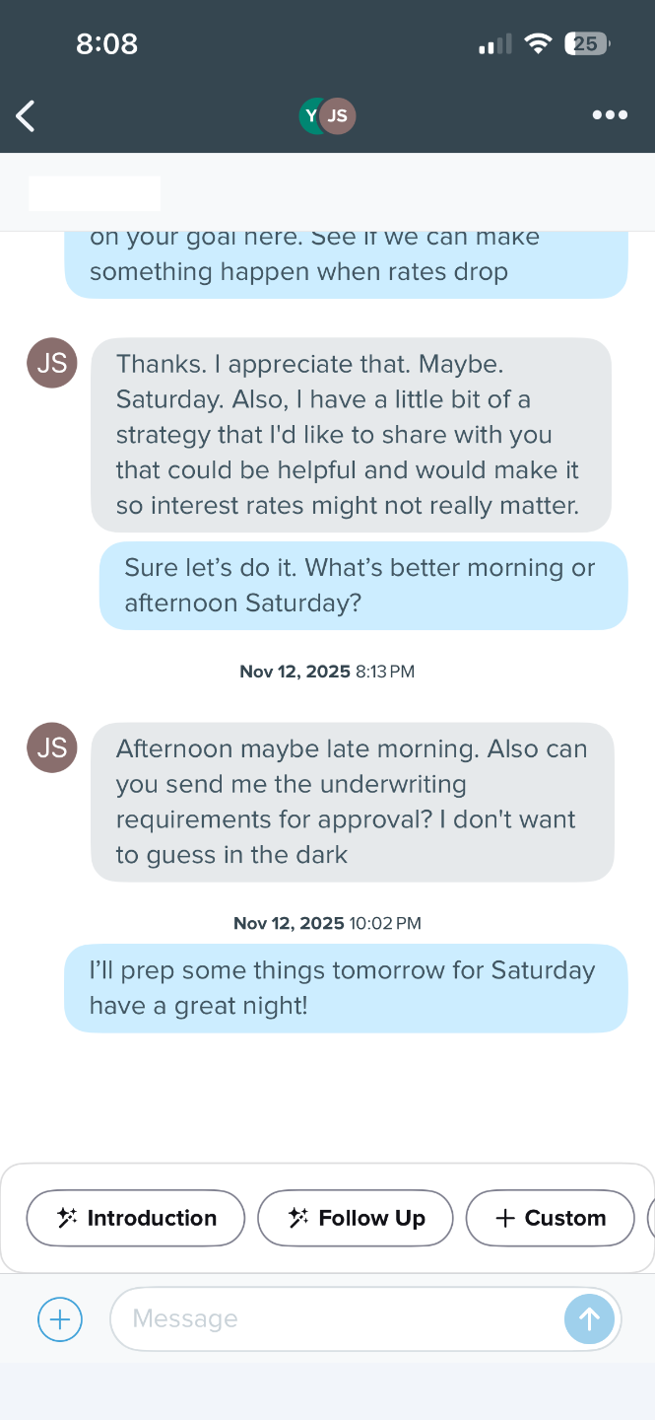The image size is (655, 1420).
Task: Open the three-dot more options menu
Action: [610, 115]
